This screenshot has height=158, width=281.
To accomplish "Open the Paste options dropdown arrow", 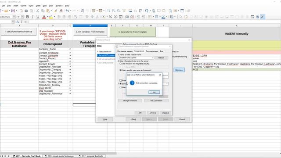I will (x=51, y=11).
